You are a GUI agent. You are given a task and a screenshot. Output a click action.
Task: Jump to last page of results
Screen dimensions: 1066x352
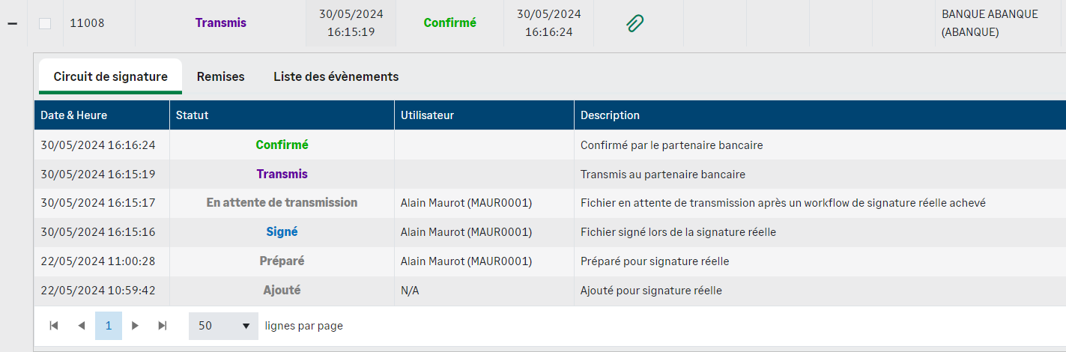pos(162,326)
